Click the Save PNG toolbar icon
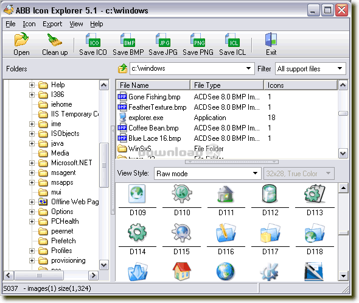This screenshot has height=303, width=359. [x=198, y=40]
